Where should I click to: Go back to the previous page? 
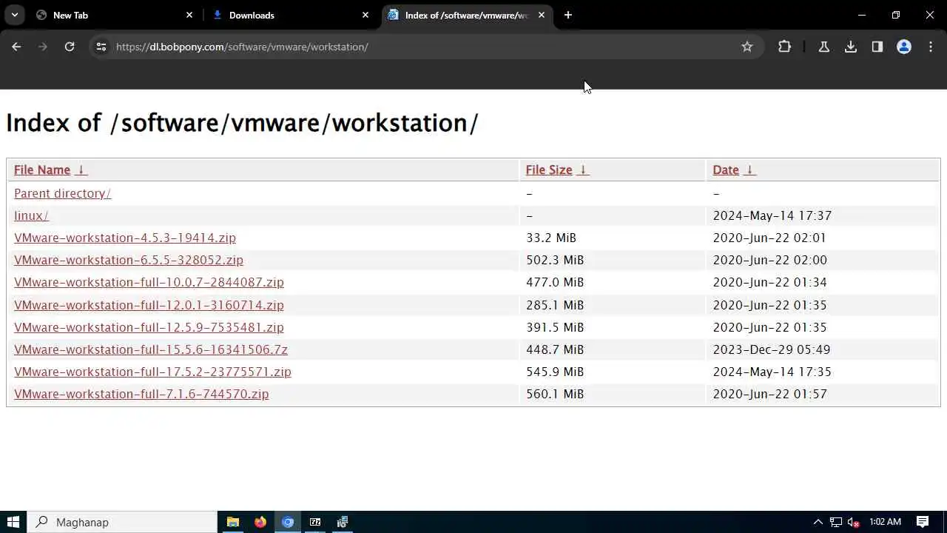tap(16, 47)
